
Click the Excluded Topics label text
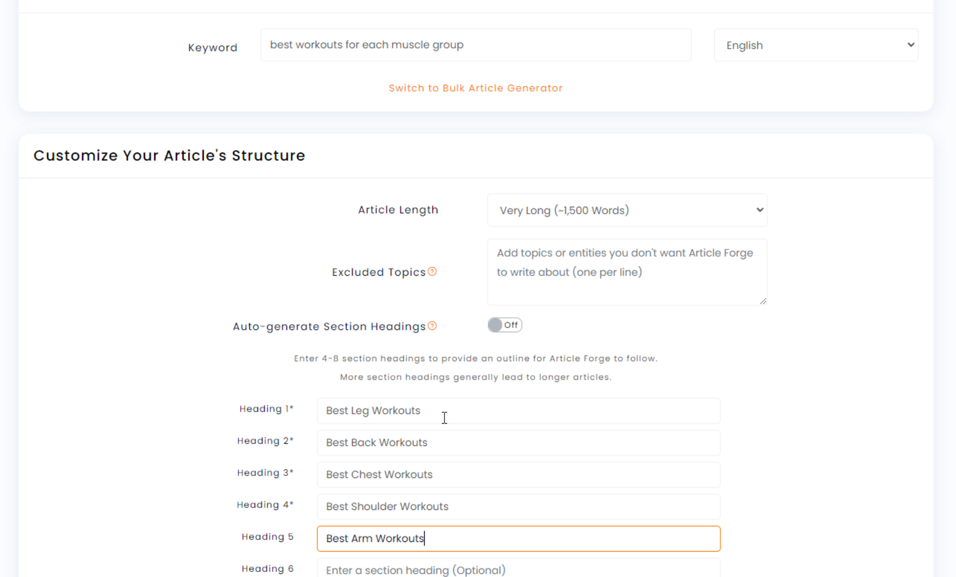coord(378,273)
